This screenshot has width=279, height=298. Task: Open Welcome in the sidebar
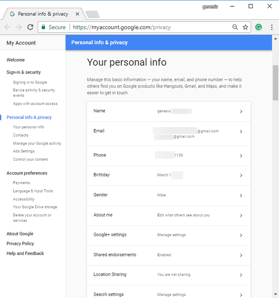pos(15,60)
